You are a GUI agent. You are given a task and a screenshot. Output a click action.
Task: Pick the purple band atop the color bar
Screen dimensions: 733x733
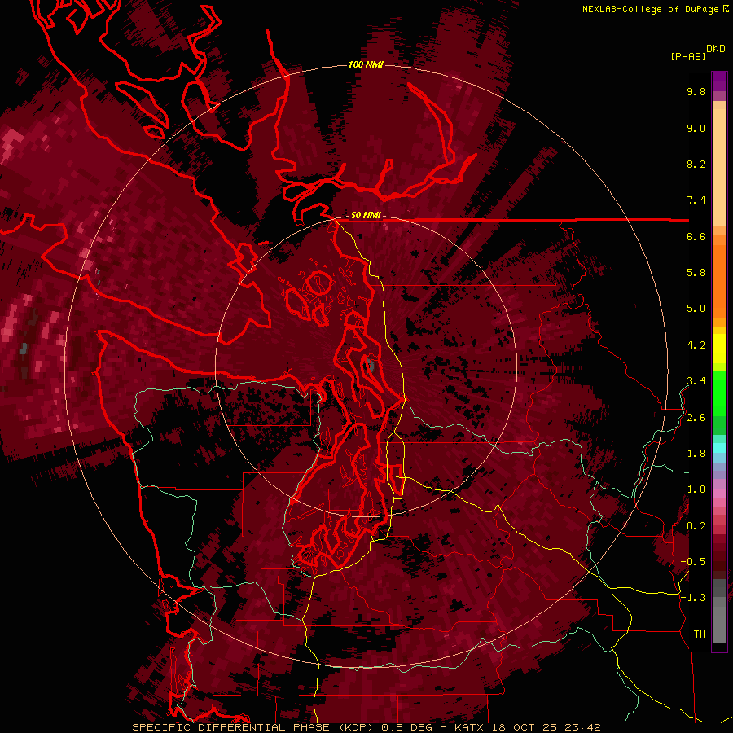[x=719, y=81]
